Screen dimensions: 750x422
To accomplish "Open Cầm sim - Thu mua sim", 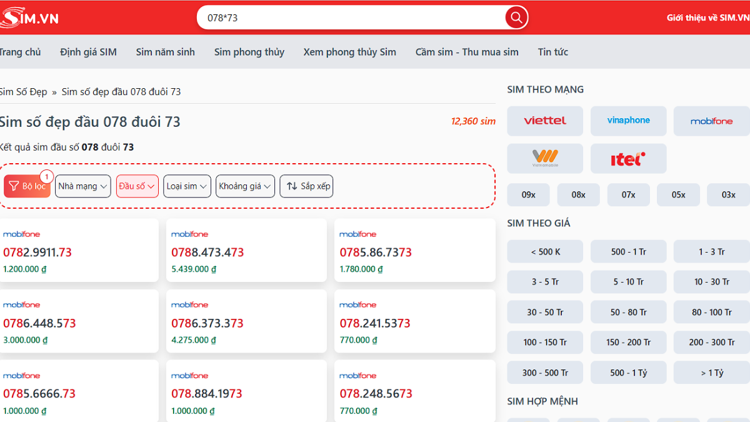I will point(467,52).
